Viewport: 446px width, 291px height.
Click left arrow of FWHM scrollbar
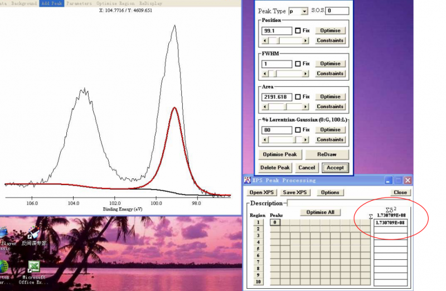(x=265, y=74)
